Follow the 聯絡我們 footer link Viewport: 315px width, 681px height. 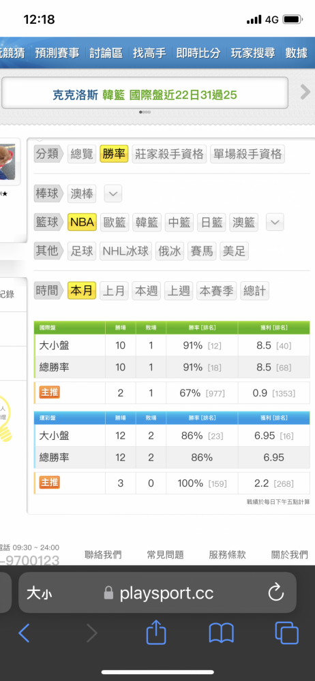[103, 554]
